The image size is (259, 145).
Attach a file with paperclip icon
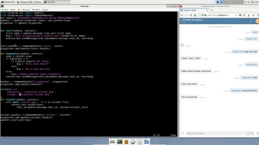(183, 133)
